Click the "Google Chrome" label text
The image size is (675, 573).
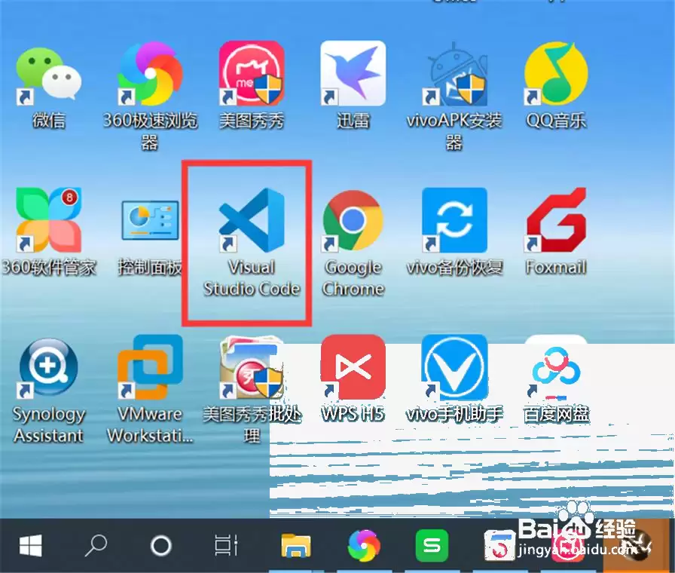pos(353,278)
